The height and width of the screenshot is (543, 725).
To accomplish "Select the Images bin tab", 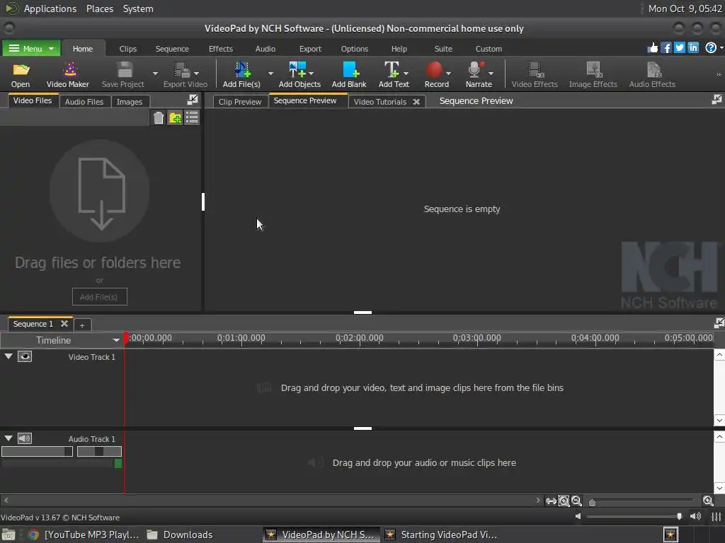I will tap(130, 102).
